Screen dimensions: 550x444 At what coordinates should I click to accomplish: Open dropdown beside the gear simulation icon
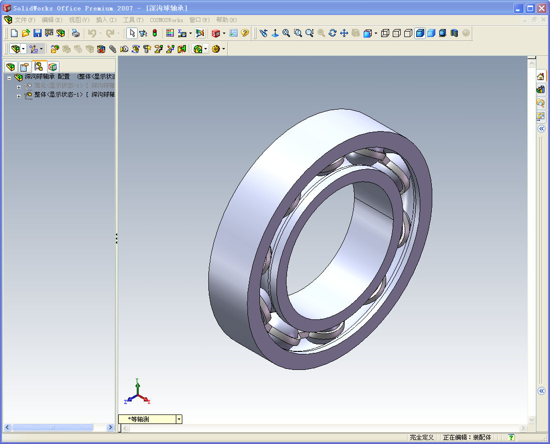pos(223,49)
